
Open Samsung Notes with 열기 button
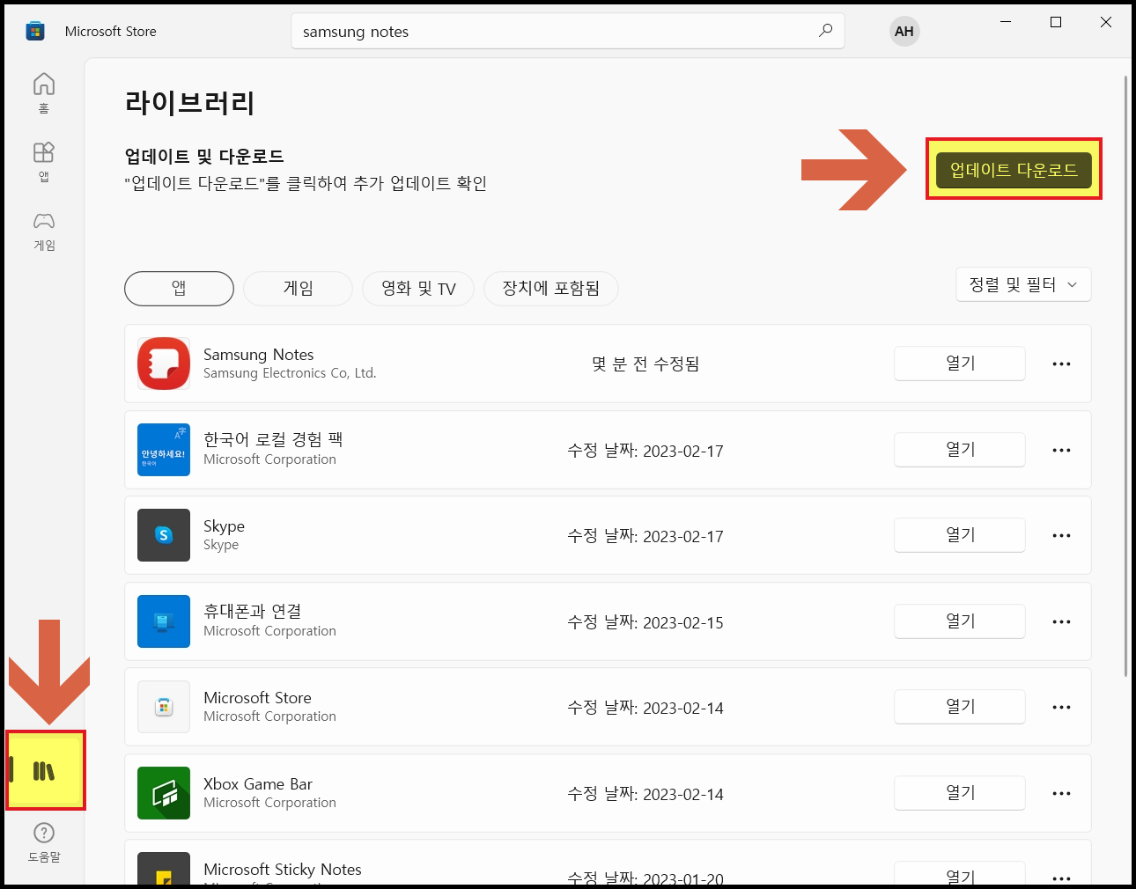tap(960, 364)
